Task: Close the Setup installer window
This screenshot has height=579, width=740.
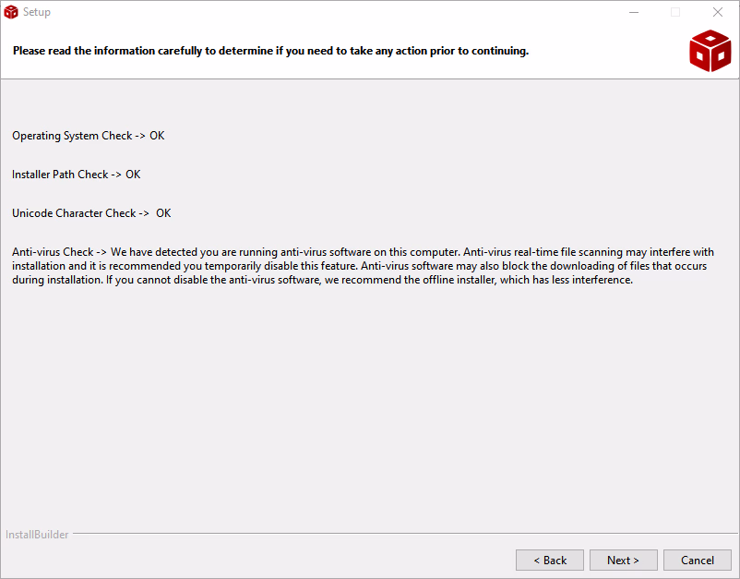Action: click(718, 12)
